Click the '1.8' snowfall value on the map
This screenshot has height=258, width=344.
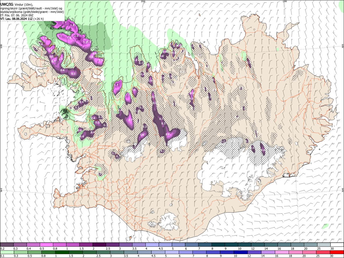[x=72, y=25]
